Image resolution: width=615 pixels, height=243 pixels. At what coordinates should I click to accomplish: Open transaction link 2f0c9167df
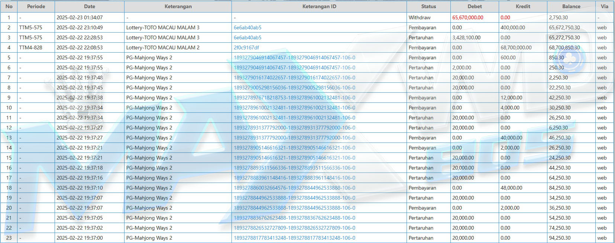(x=246, y=47)
